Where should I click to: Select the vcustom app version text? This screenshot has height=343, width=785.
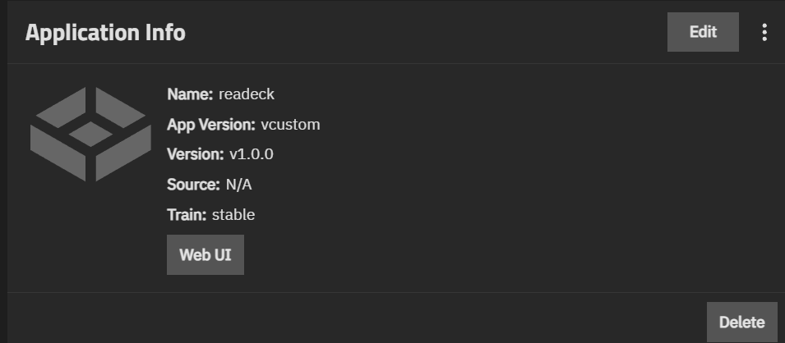tap(290, 125)
